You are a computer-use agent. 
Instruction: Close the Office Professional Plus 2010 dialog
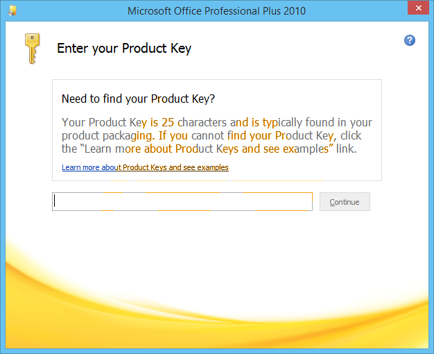pos(418,8)
